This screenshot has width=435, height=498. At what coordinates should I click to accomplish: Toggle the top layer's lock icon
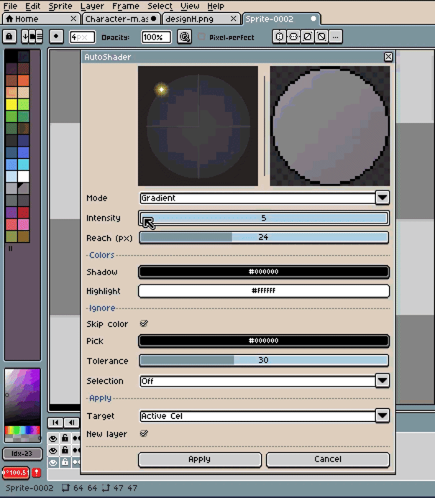tap(65, 438)
